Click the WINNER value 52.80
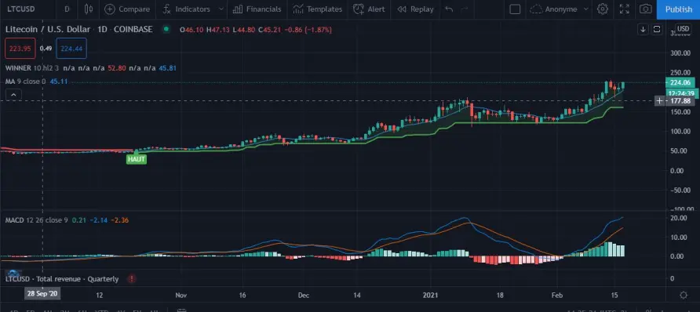Image resolution: width=700 pixels, height=312 pixels. click(116, 68)
